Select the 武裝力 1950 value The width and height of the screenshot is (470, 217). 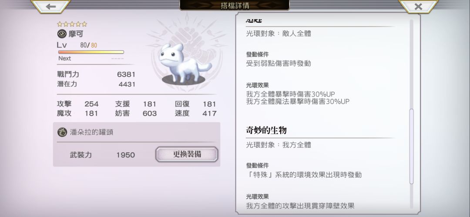tap(126, 155)
